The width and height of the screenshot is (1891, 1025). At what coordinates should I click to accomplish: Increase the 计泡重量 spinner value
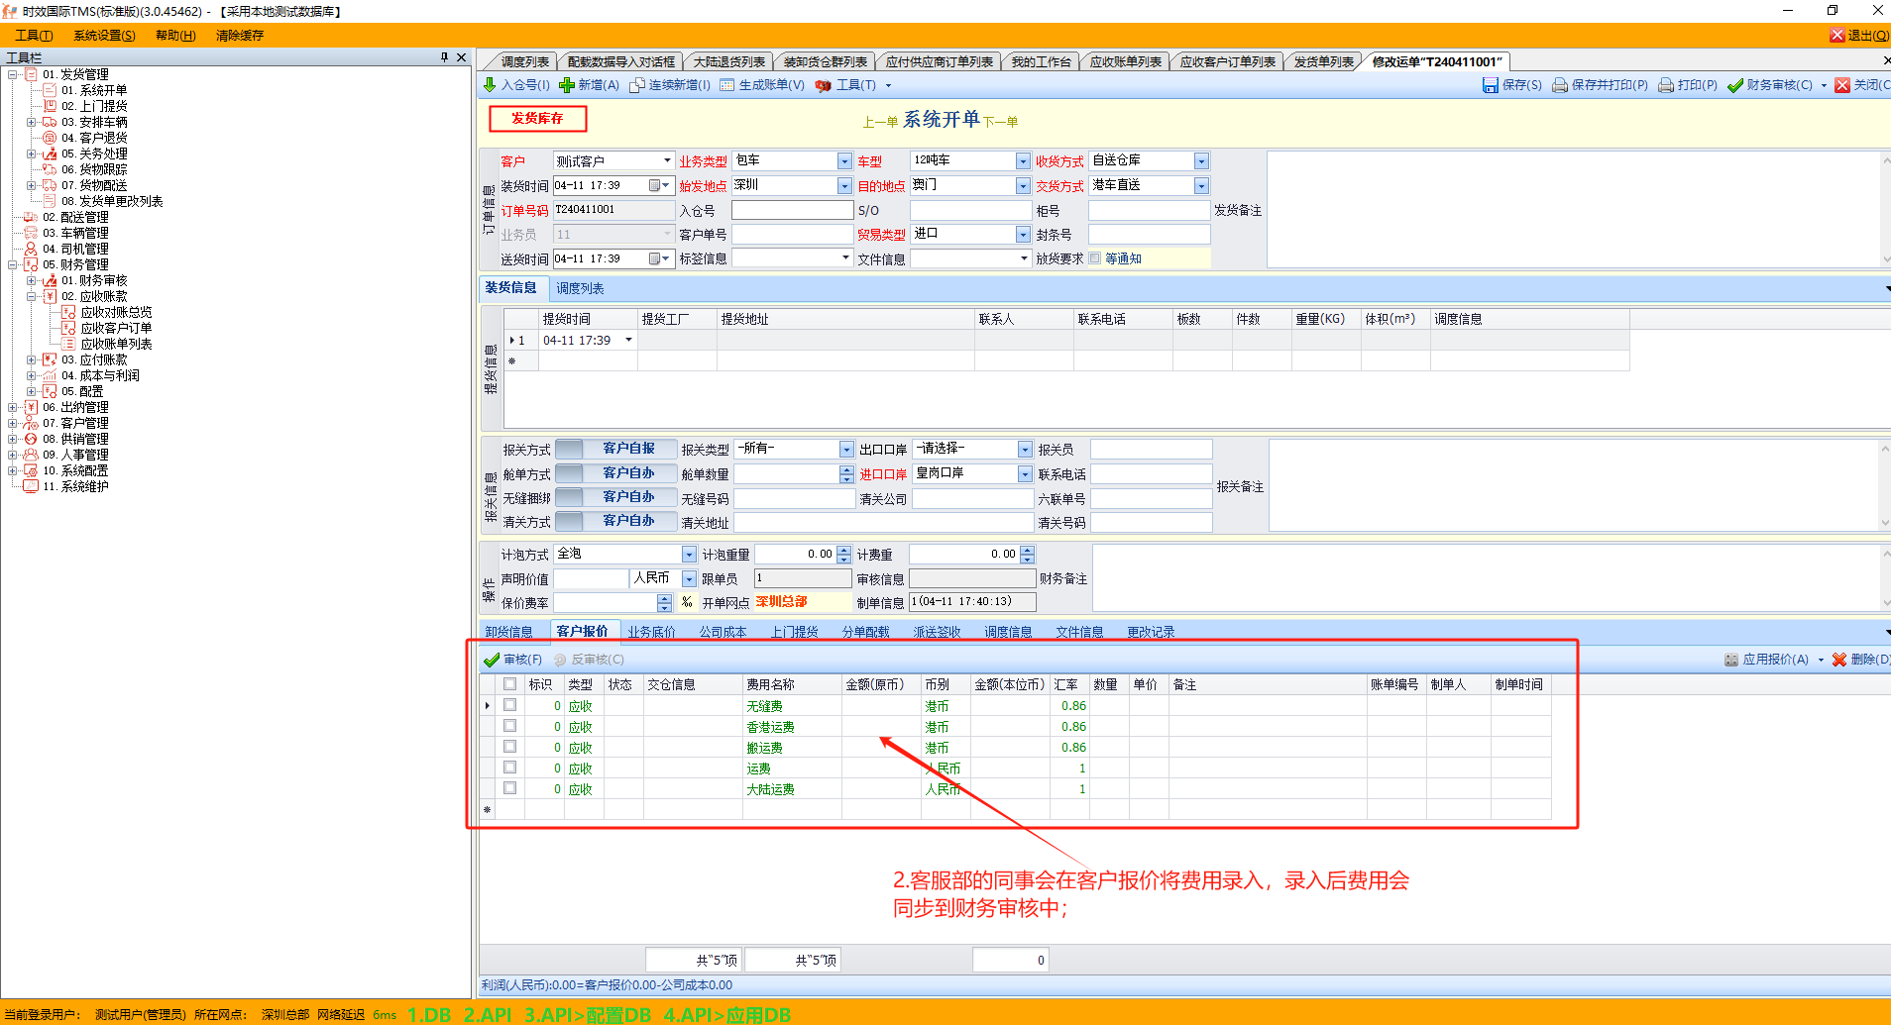844,550
